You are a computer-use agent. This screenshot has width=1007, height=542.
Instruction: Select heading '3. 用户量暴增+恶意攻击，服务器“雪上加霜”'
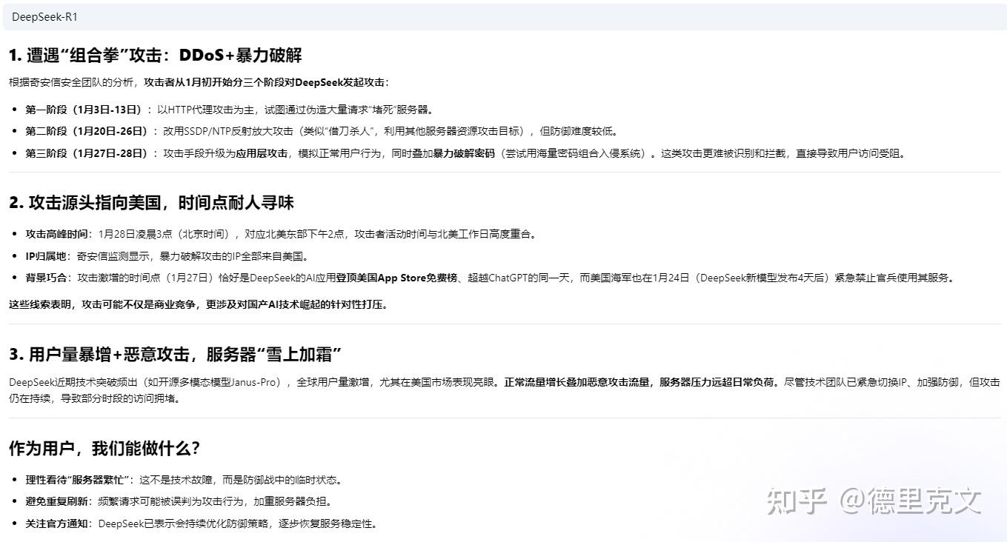click(x=175, y=354)
